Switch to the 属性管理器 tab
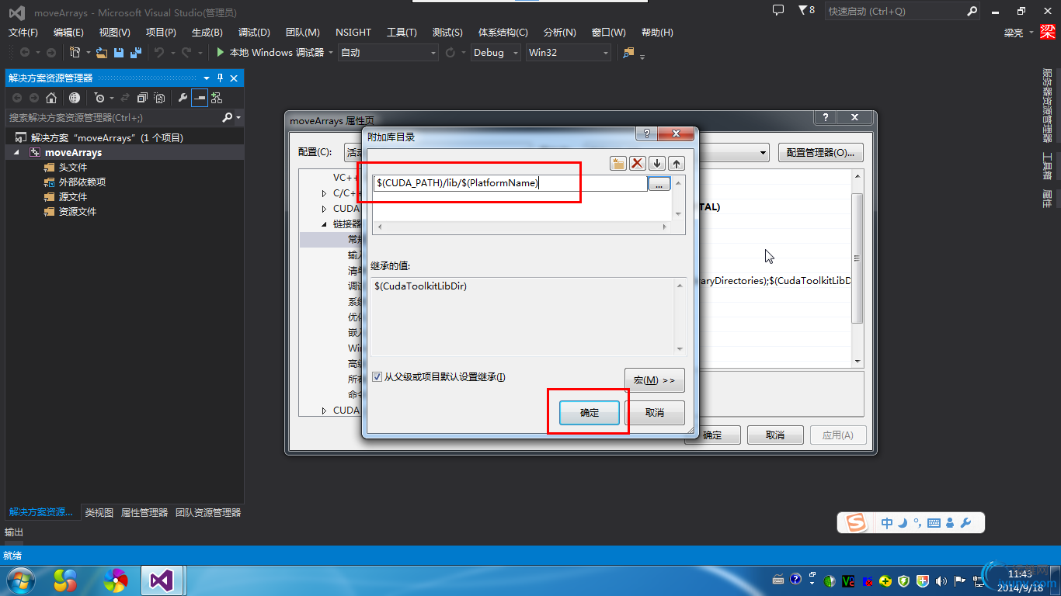This screenshot has width=1061, height=596. point(144,513)
